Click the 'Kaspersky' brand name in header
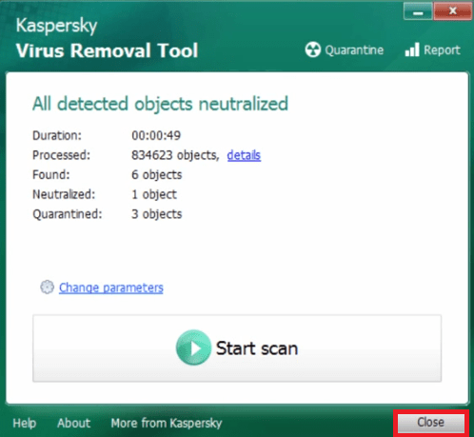The height and width of the screenshot is (437, 474). pos(56,26)
